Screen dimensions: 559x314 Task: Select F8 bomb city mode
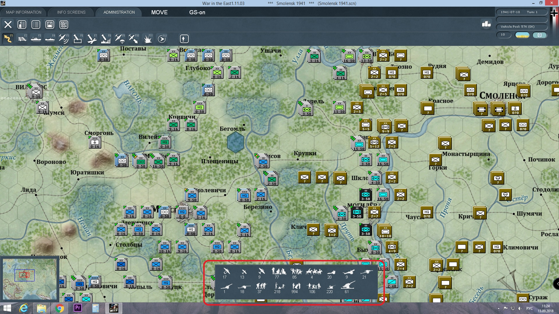[106, 39]
